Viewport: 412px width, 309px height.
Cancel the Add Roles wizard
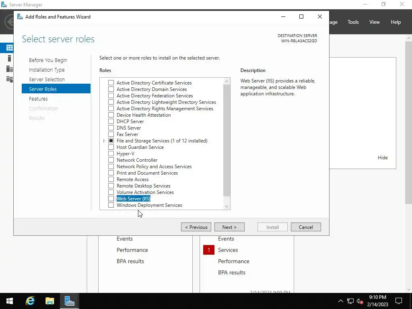306,227
